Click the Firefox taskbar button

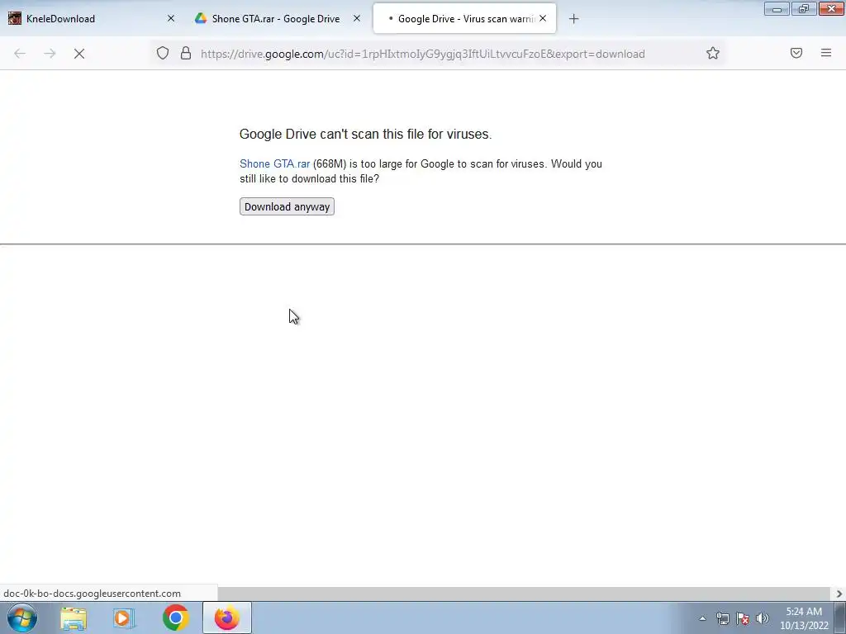(x=227, y=617)
